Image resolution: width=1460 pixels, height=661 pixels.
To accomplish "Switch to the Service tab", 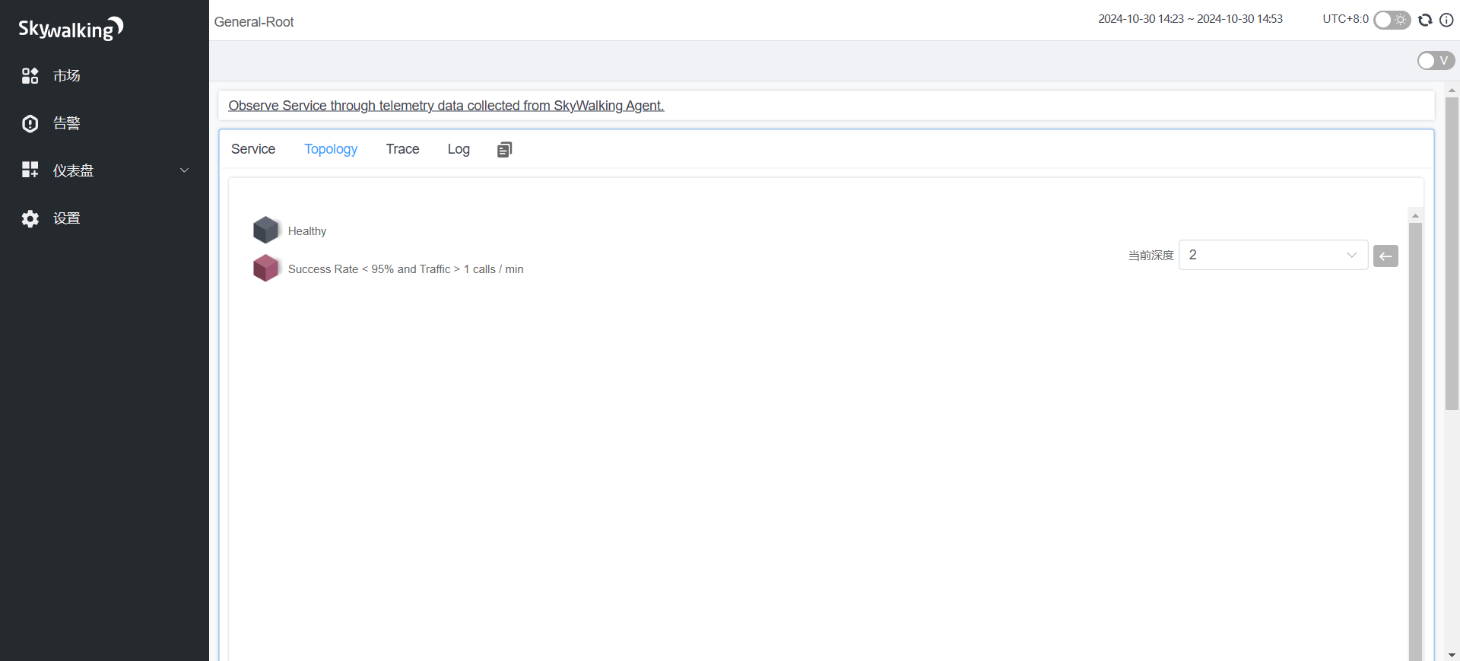I will coord(253,149).
